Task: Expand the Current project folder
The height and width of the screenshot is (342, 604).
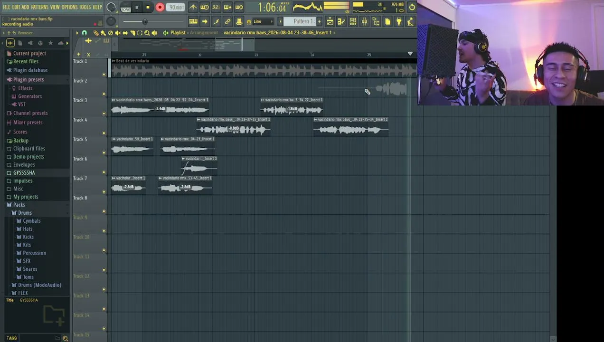Action: click(x=29, y=53)
